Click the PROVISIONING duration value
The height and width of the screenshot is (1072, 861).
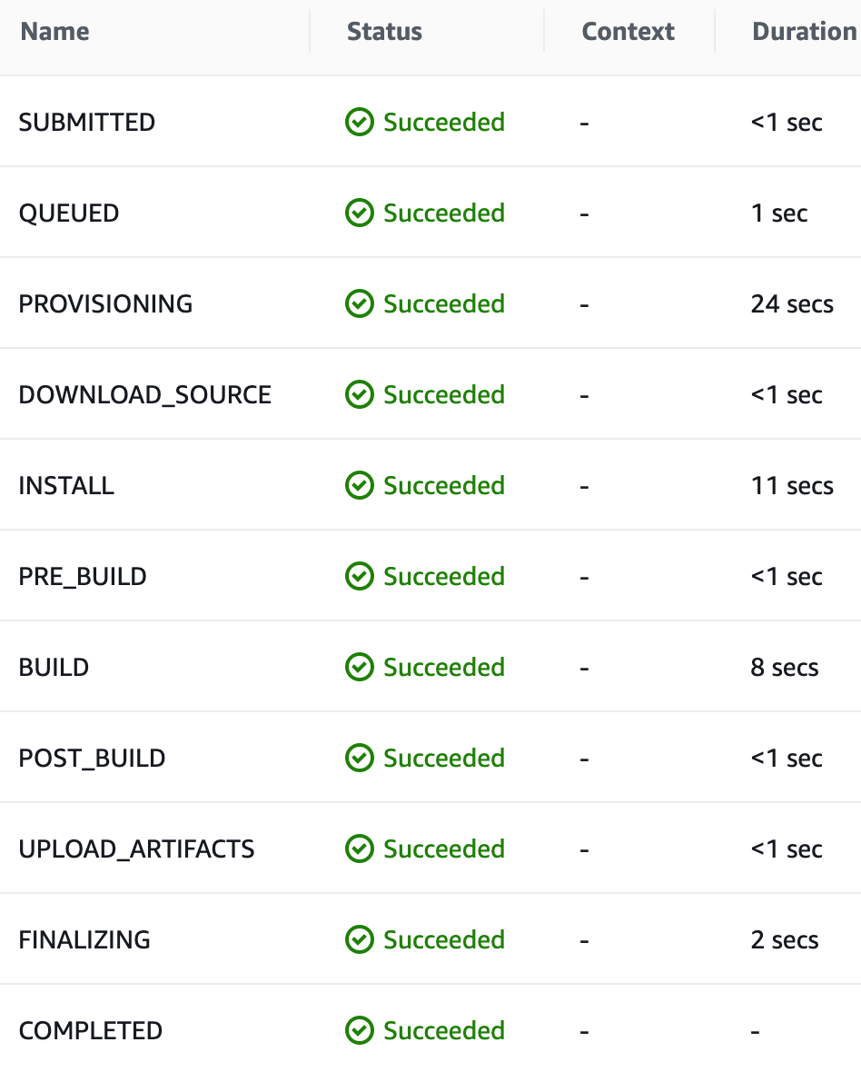792,303
